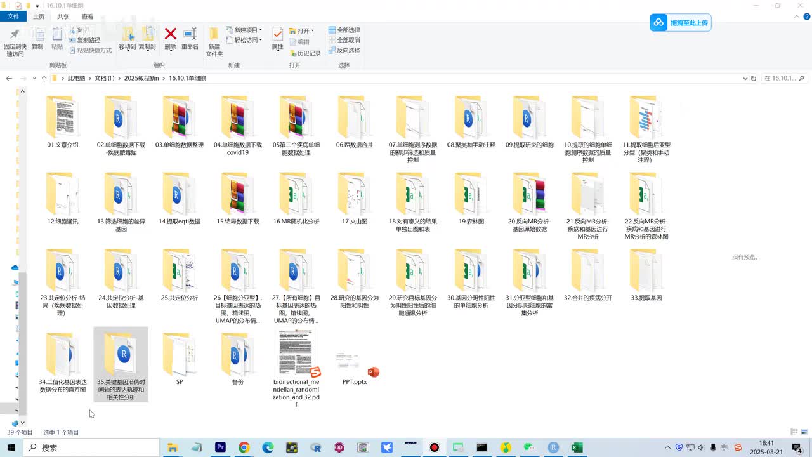
Task: Click the 32.合并的疾病分开 folder name
Action: click(588, 298)
